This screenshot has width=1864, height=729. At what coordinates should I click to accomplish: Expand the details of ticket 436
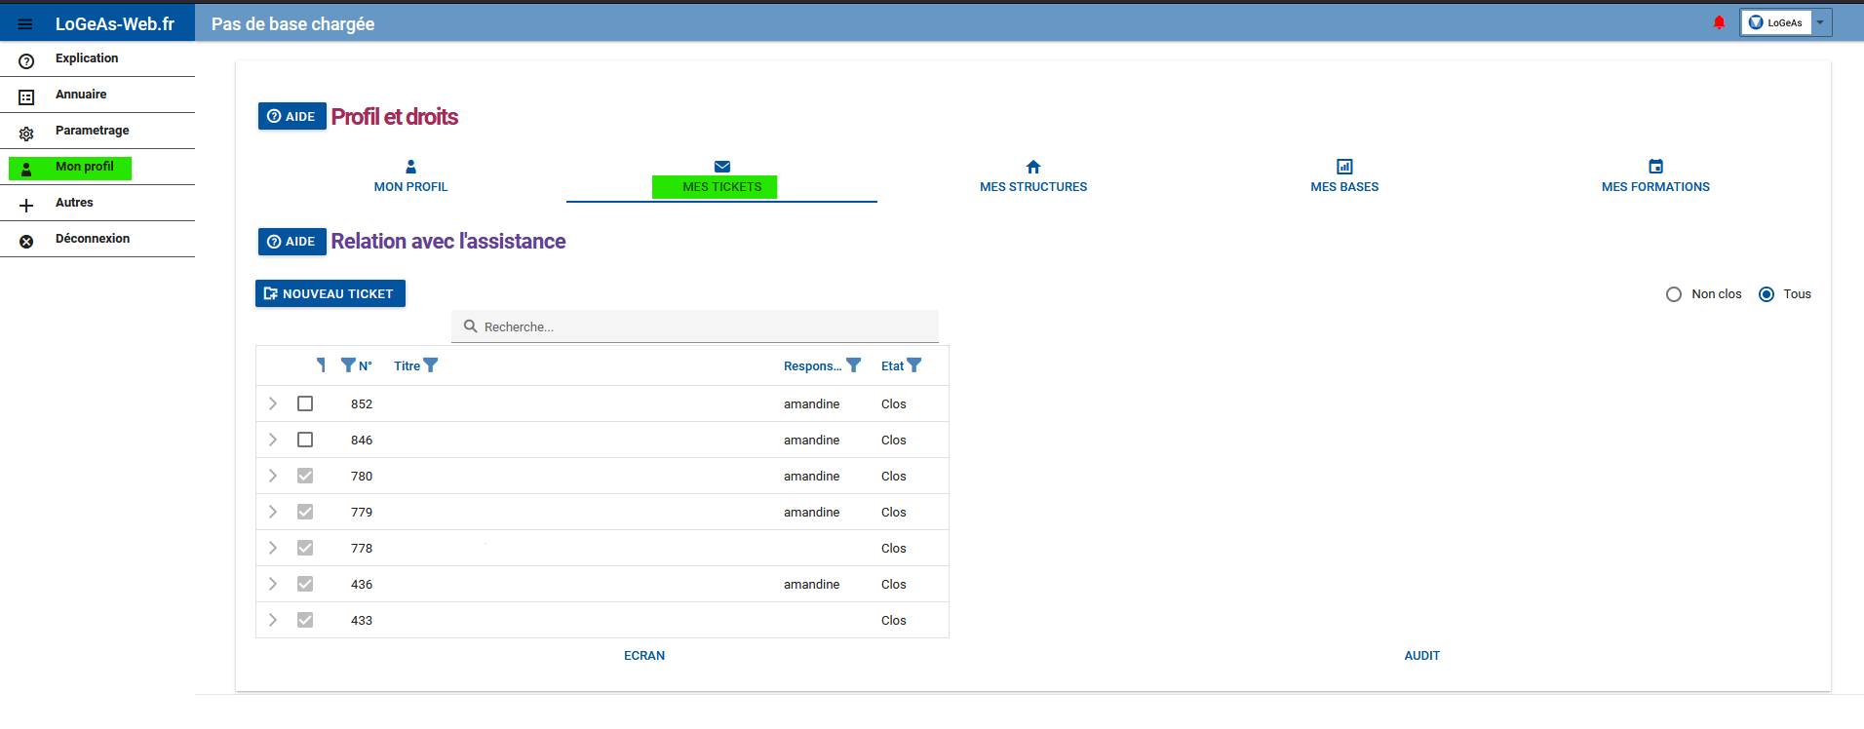tap(273, 584)
